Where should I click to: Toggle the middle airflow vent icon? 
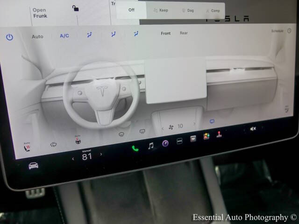(113, 34)
